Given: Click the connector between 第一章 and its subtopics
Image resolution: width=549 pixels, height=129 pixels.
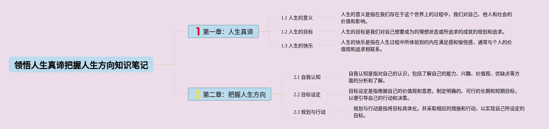Looking at the screenshot, I should pyautogui.click(x=269, y=31).
